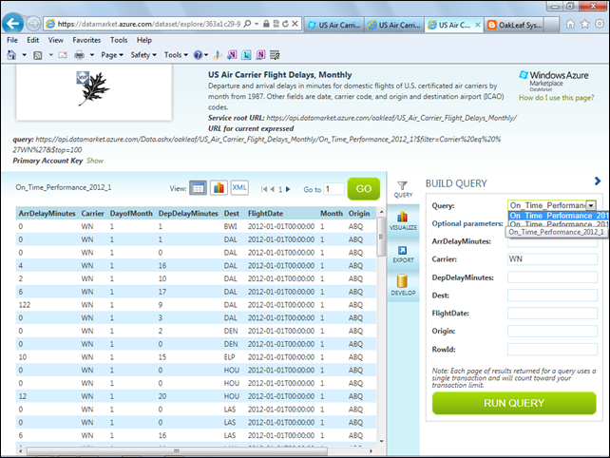
Task: Click the Read mail icon in command bar
Action: 63,55
